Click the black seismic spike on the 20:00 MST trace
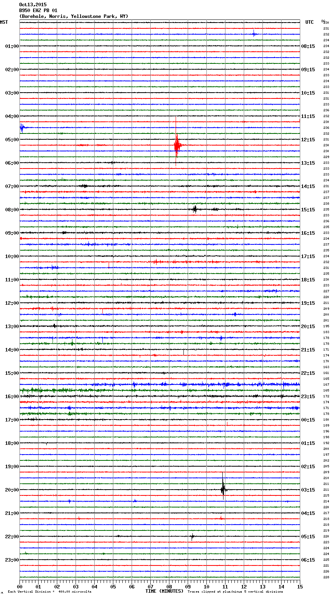331x597 pixels. [223, 489]
